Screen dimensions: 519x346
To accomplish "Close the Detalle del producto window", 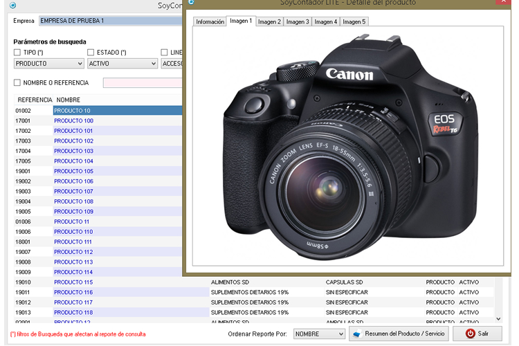I will [x=503, y=1].
